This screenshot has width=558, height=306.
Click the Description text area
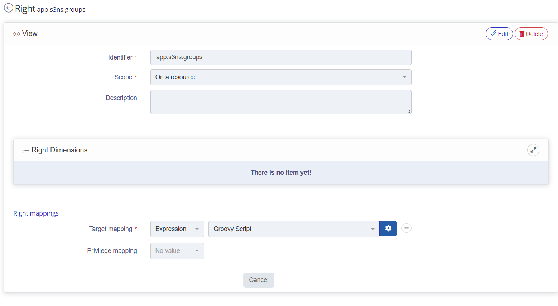point(281,102)
